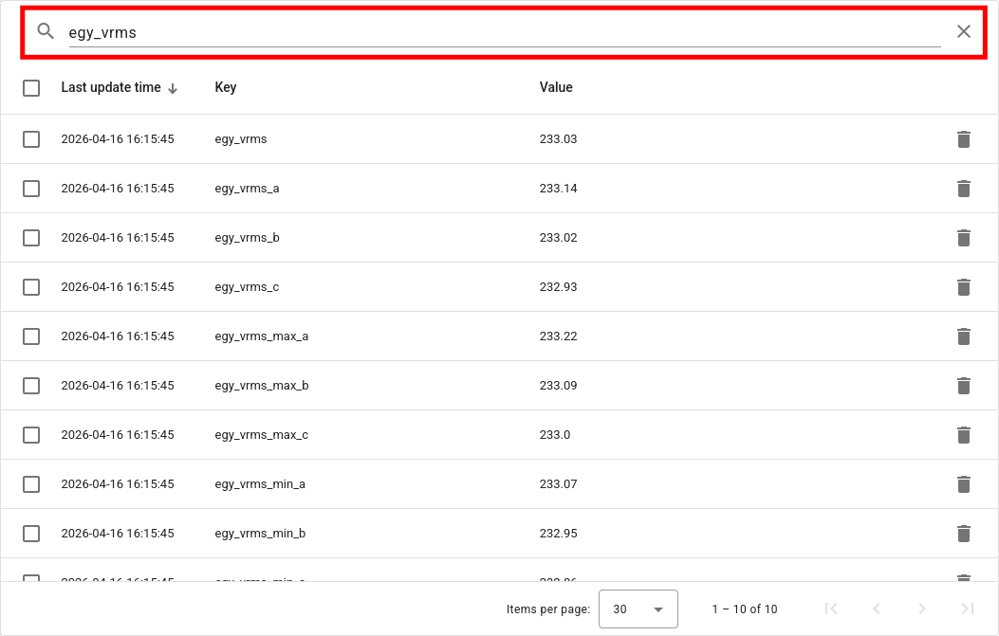Toggle the select-all checkbox in header
This screenshot has width=999, height=636.
(31, 88)
